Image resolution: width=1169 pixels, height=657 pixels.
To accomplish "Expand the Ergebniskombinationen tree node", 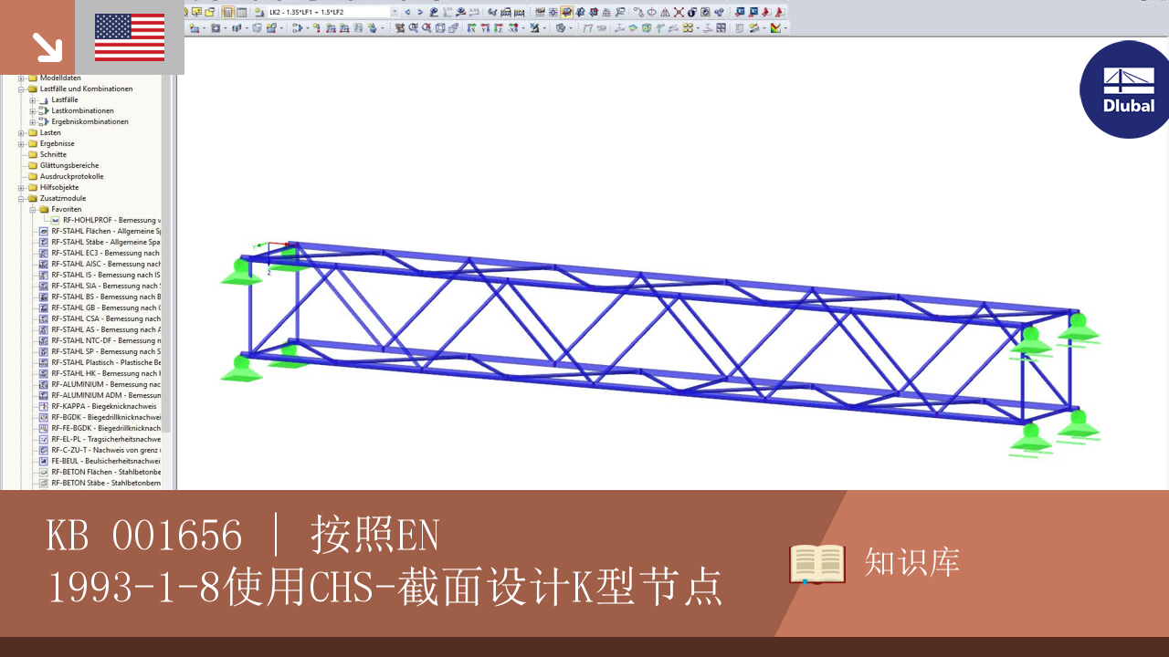I will click(x=31, y=121).
